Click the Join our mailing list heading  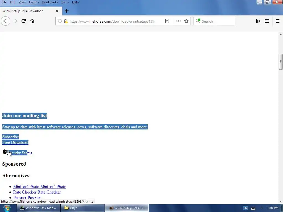(x=25, y=116)
